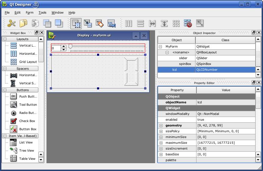
Task: Expand the minimumSize property
Action: [161, 137]
